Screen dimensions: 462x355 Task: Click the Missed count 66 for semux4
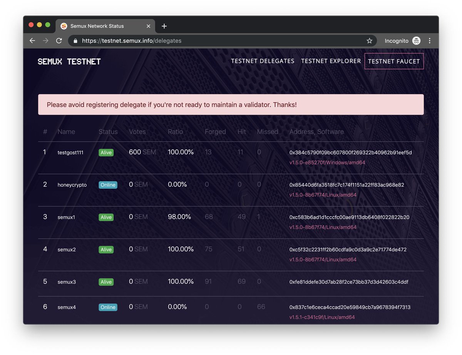pyautogui.click(x=261, y=307)
